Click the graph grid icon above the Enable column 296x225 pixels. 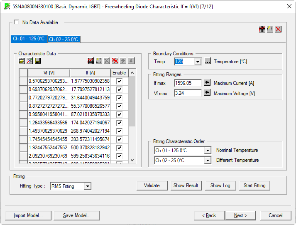pyautogui.click(x=91, y=61)
